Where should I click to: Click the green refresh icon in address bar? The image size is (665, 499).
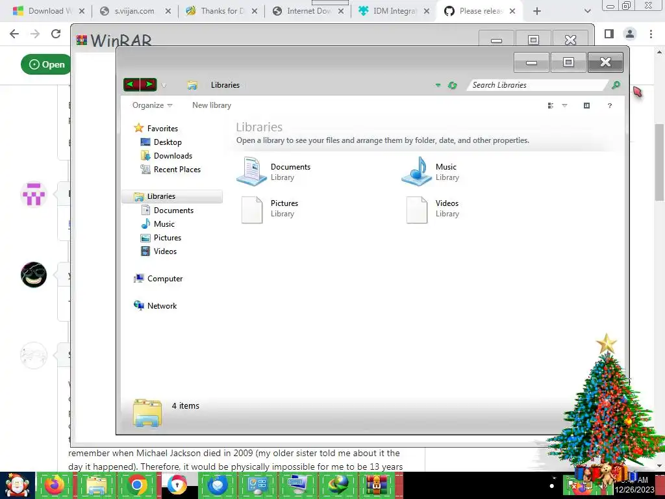tap(453, 85)
